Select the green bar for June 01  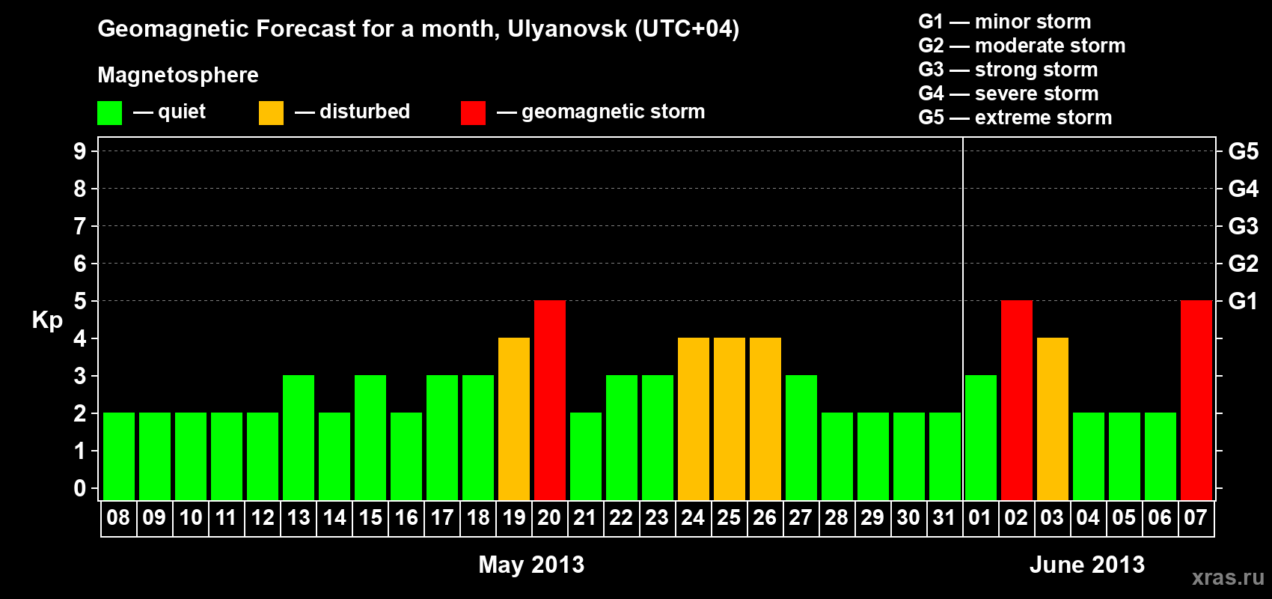981,437
